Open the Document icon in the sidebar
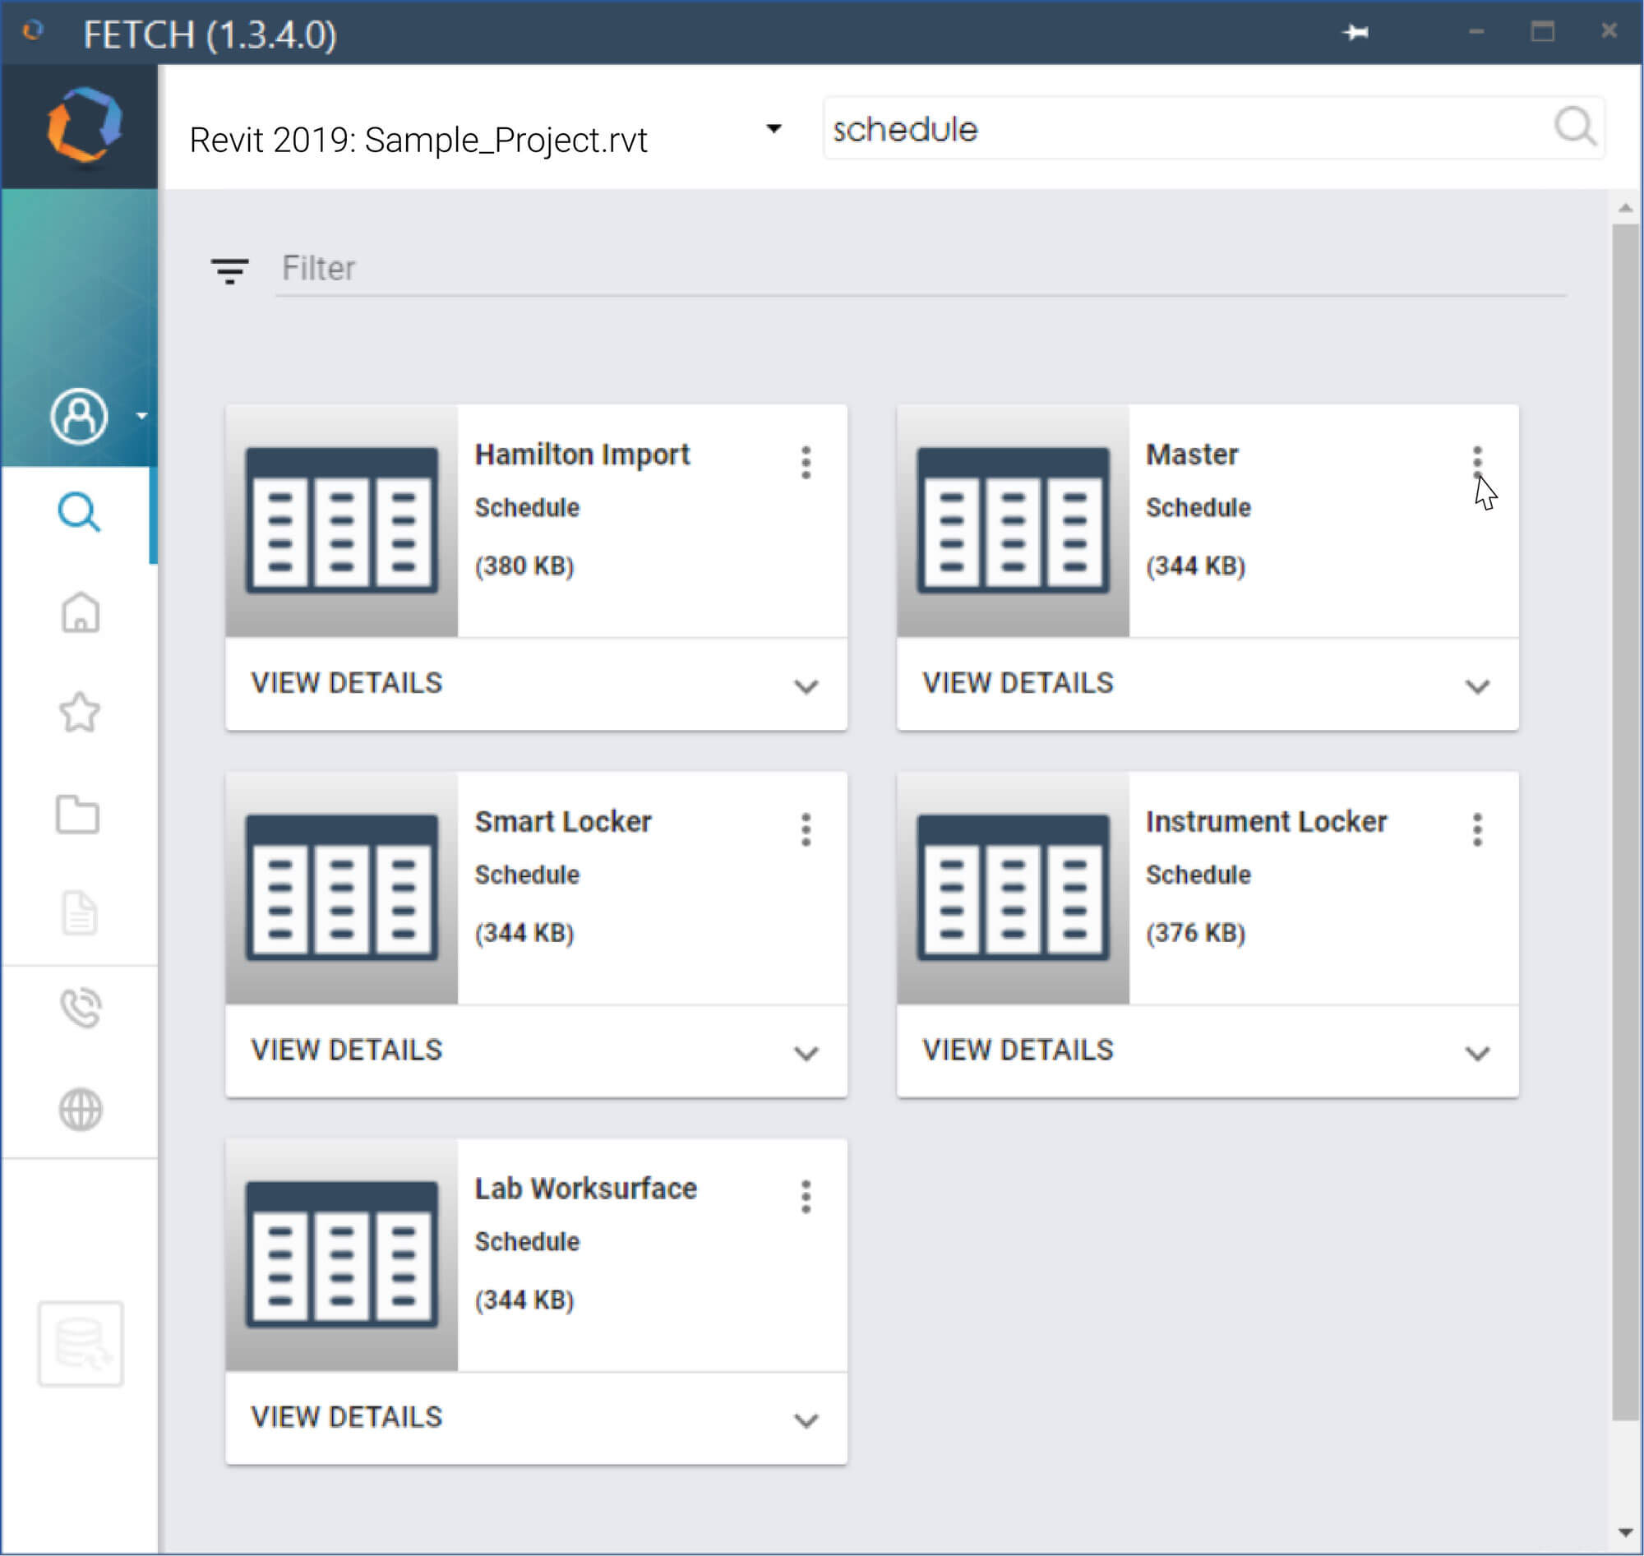This screenshot has width=1644, height=1556. pos(80,913)
